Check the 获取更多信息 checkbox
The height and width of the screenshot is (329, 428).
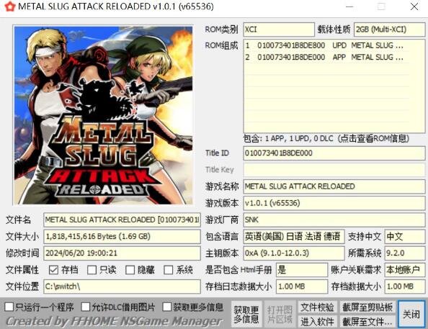(166, 307)
